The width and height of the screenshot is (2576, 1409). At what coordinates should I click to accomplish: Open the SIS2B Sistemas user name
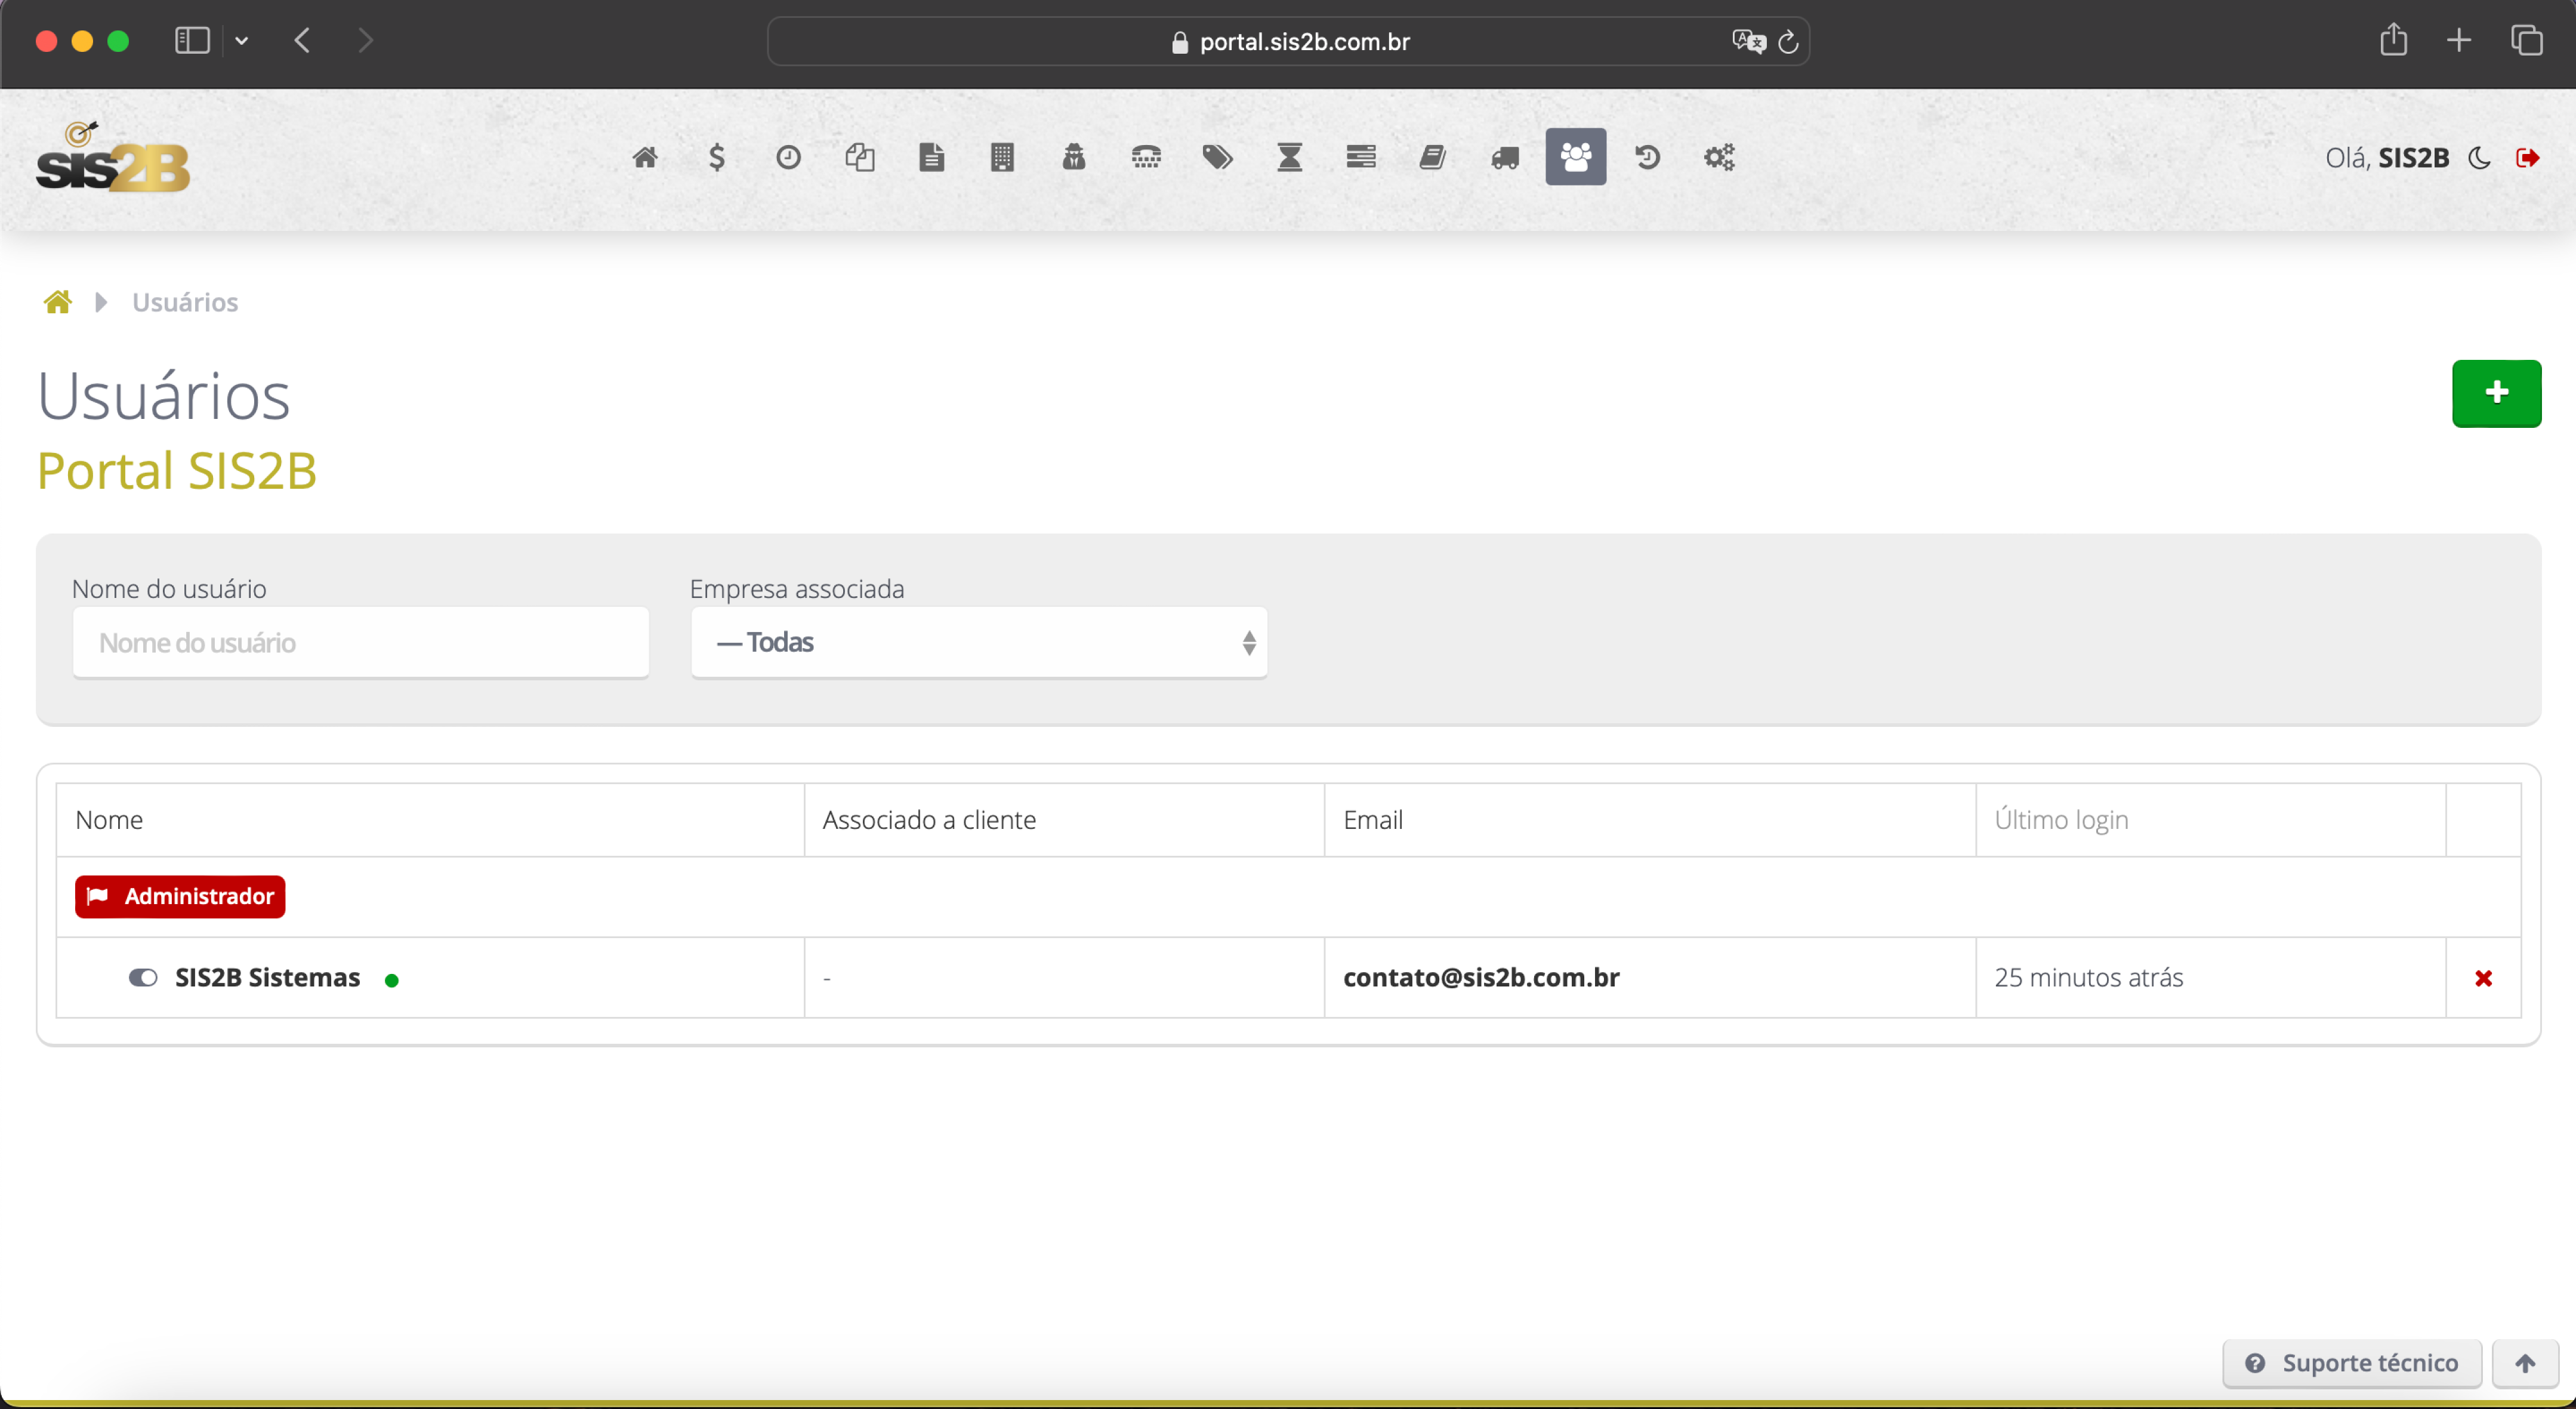[x=267, y=977]
